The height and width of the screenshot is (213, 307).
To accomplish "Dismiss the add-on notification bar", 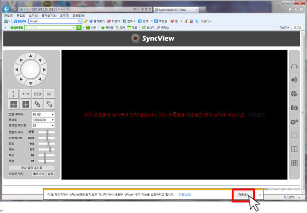I will pos(260,195).
